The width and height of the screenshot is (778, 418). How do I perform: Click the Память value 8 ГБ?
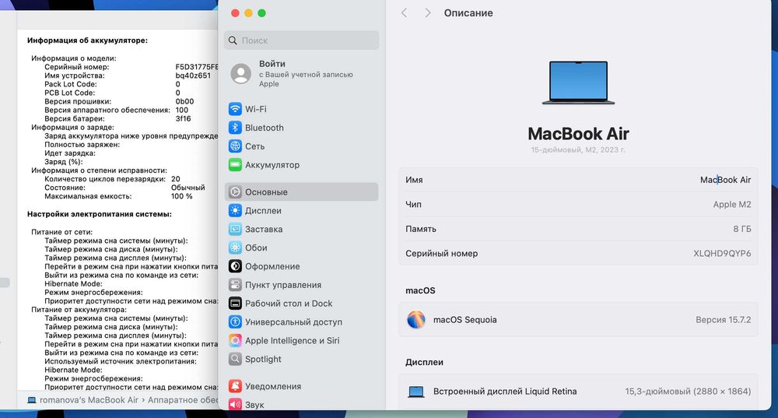tap(741, 229)
